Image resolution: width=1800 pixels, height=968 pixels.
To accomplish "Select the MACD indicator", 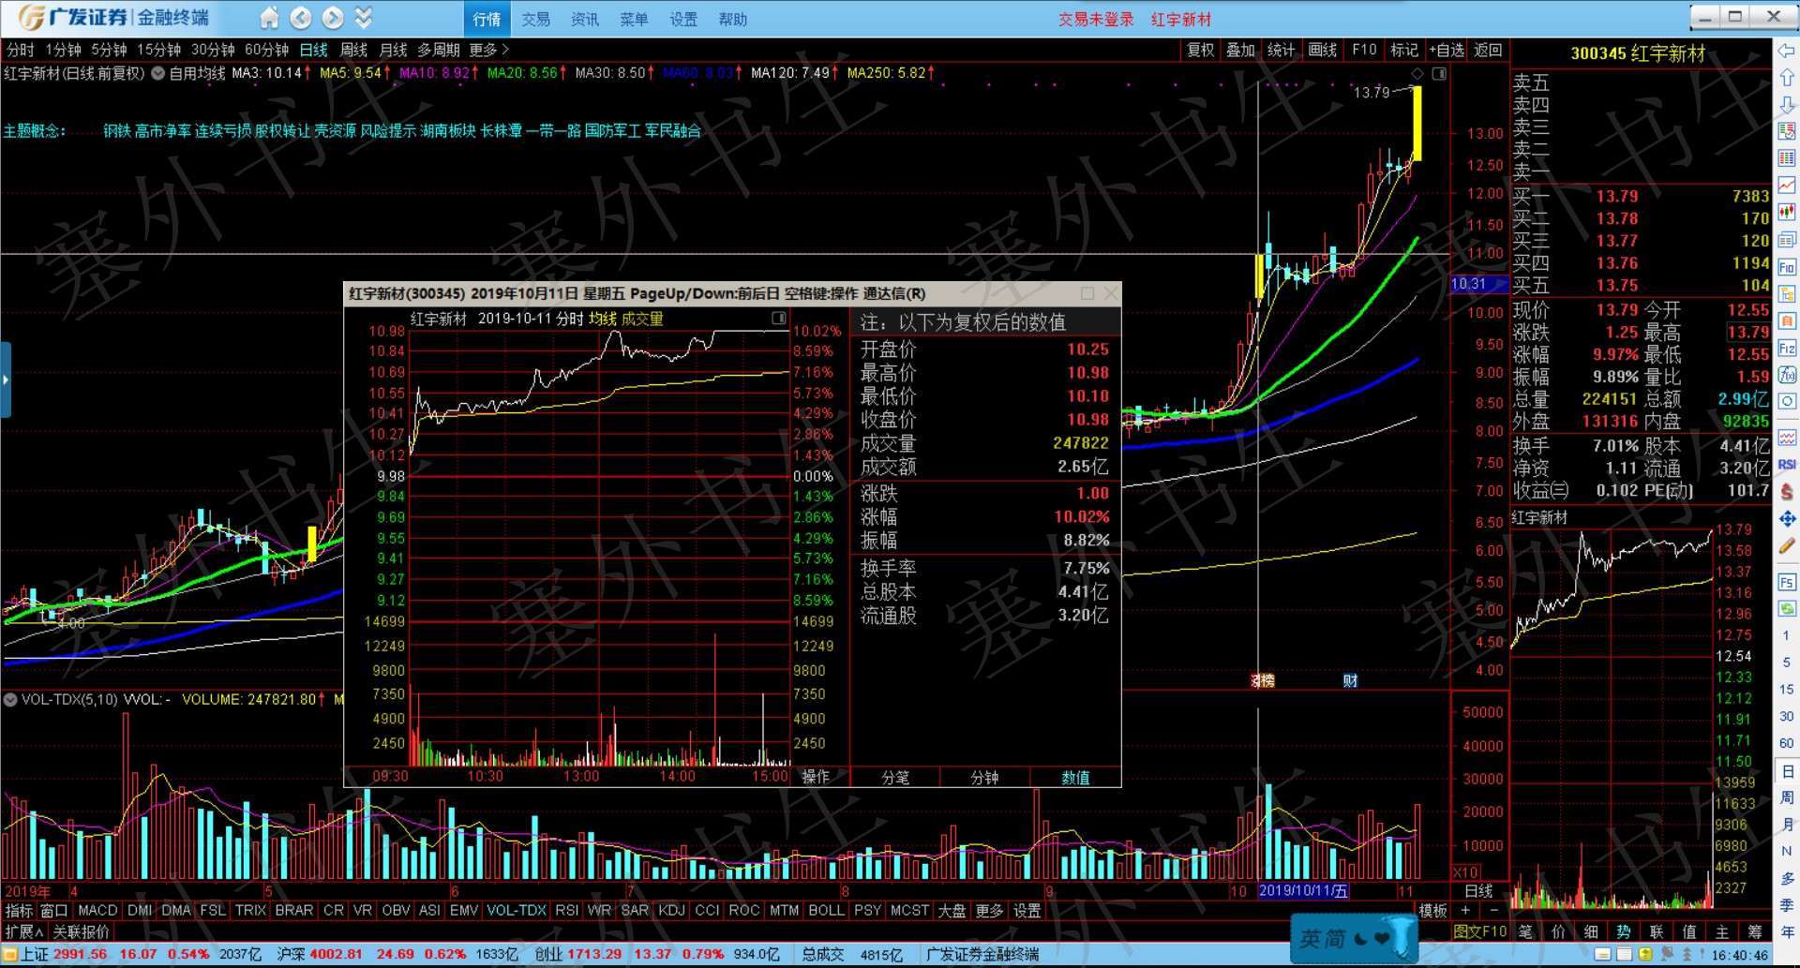I will 97,910.
